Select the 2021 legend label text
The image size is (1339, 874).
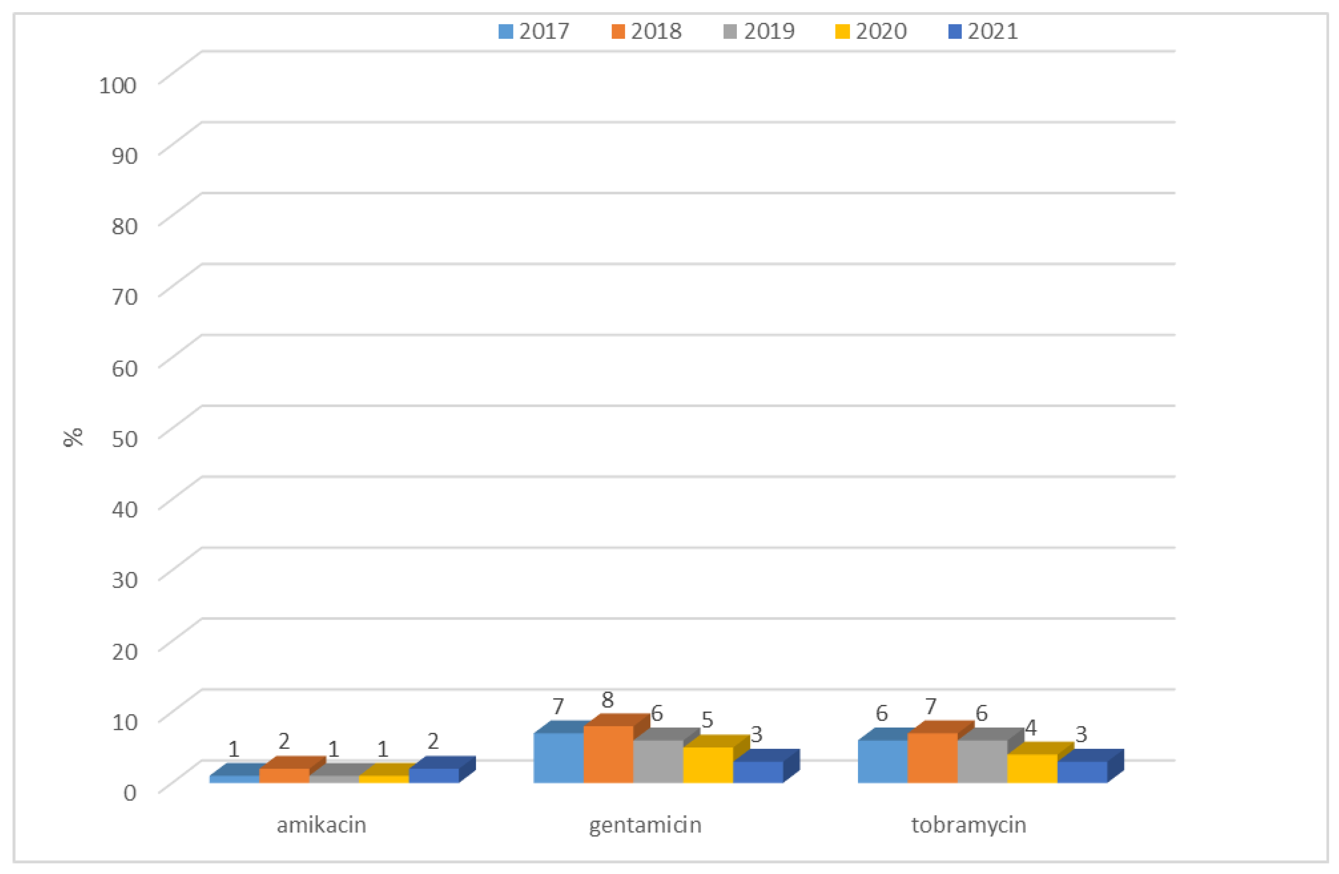993,31
